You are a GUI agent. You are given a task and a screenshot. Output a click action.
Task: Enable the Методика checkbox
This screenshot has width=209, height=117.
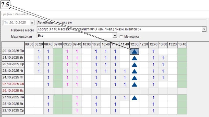click(121, 36)
